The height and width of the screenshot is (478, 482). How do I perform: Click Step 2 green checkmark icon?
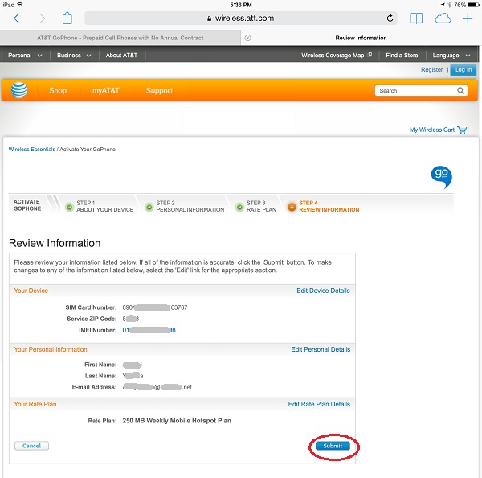(149, 207)
